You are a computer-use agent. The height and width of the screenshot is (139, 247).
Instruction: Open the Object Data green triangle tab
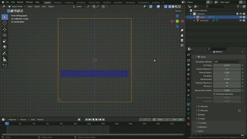188,114
